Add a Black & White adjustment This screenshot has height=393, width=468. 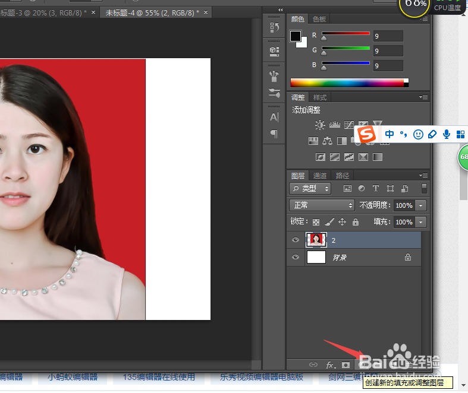[x=342, y=141]
